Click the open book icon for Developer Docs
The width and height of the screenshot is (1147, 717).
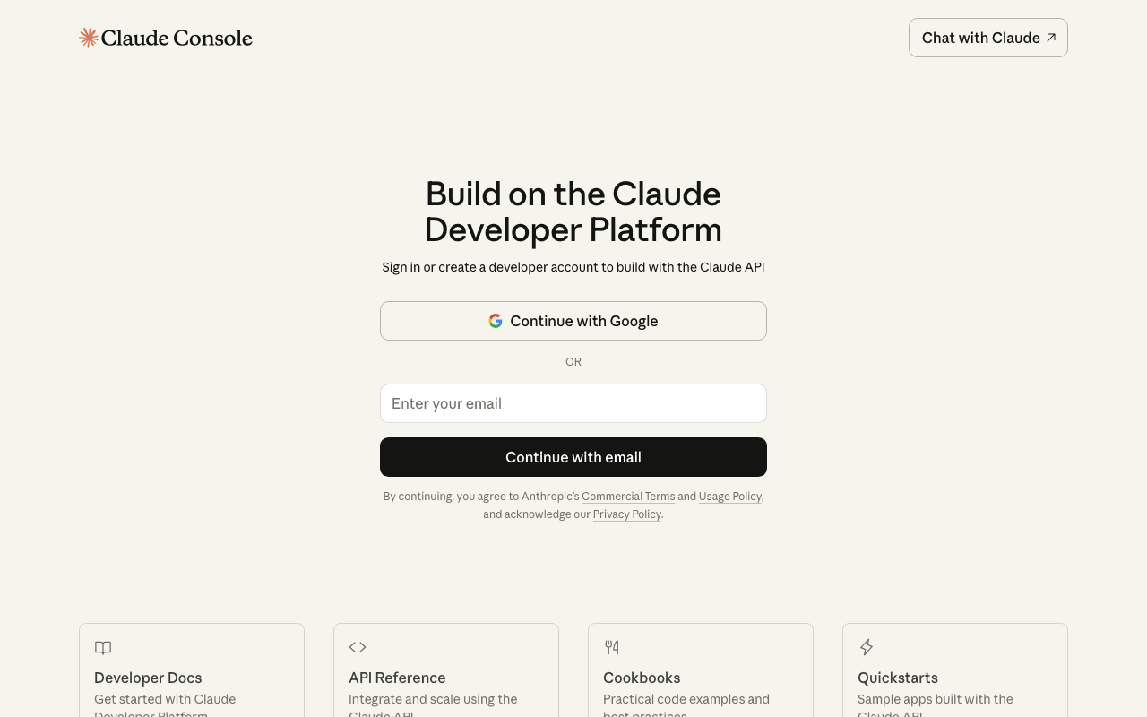pyautogui.click(x=103, y=647)
